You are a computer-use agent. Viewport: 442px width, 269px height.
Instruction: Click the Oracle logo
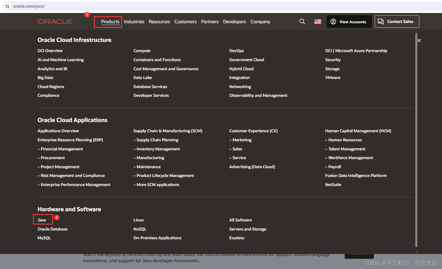(x=55, y=22)
